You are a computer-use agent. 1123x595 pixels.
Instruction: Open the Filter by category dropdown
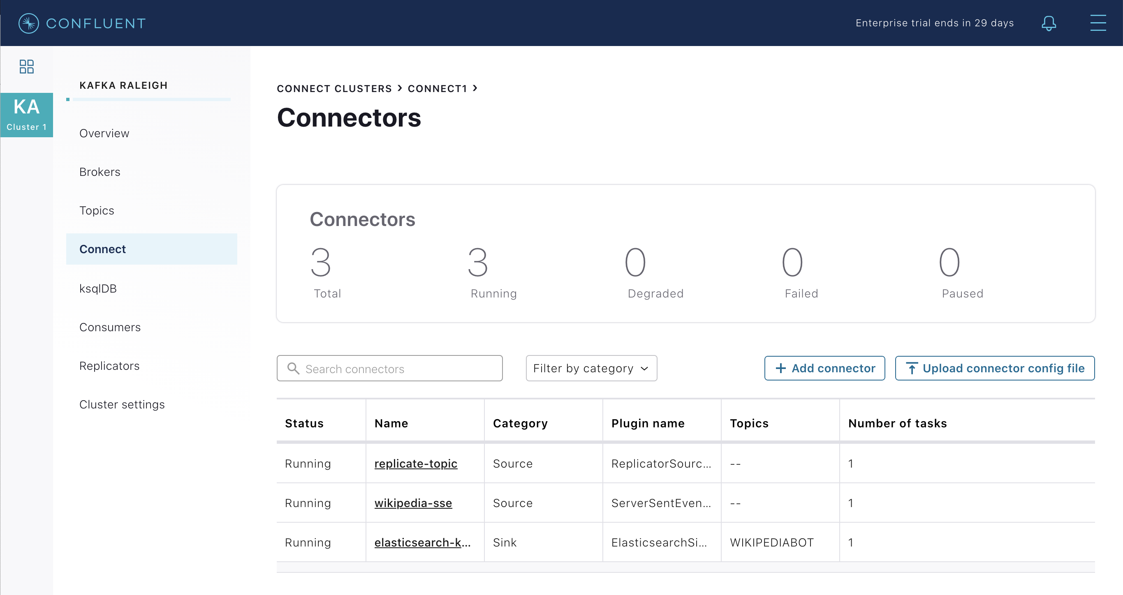coord(591,368)
